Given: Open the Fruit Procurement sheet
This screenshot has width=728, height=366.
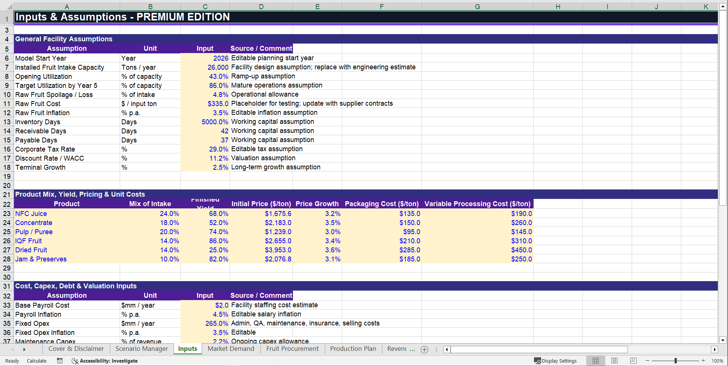Looking at the screenshot, I should pos(293,349).
